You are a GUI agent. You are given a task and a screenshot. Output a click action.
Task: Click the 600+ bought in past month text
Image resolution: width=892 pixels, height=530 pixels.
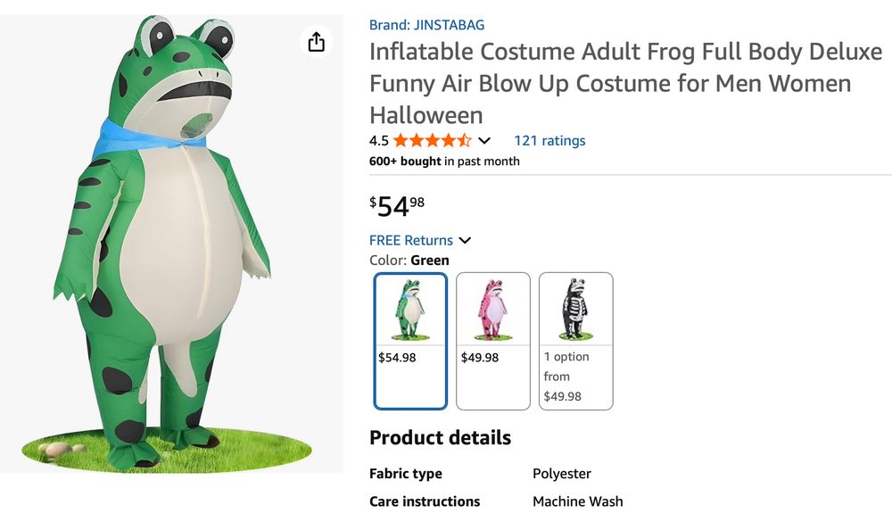coord(444,161)
